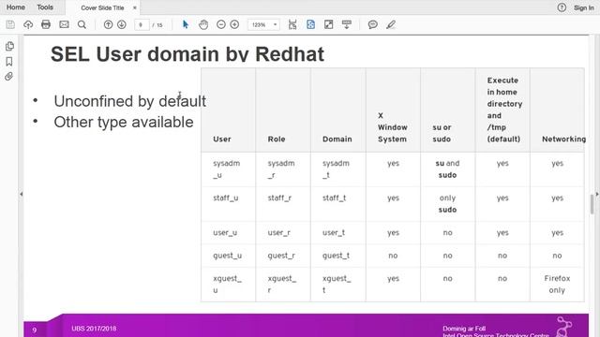The height and width of the screenshot is (337, 600).
Task: Click the sysadm_u user cell
Action: point(228,169)
